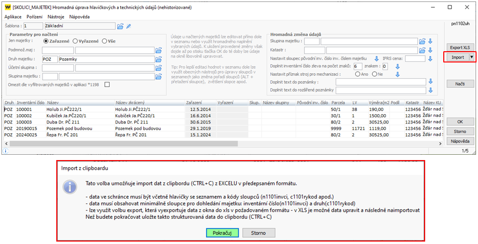This screenshot has width=478, height=244.
Task: Click the Načti button
Action: (459, 84)
